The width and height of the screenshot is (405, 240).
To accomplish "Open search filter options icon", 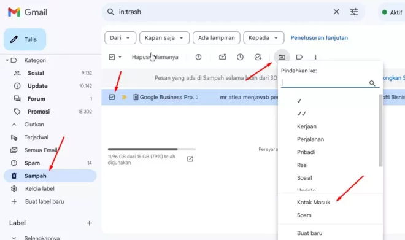I will (354, 12).
